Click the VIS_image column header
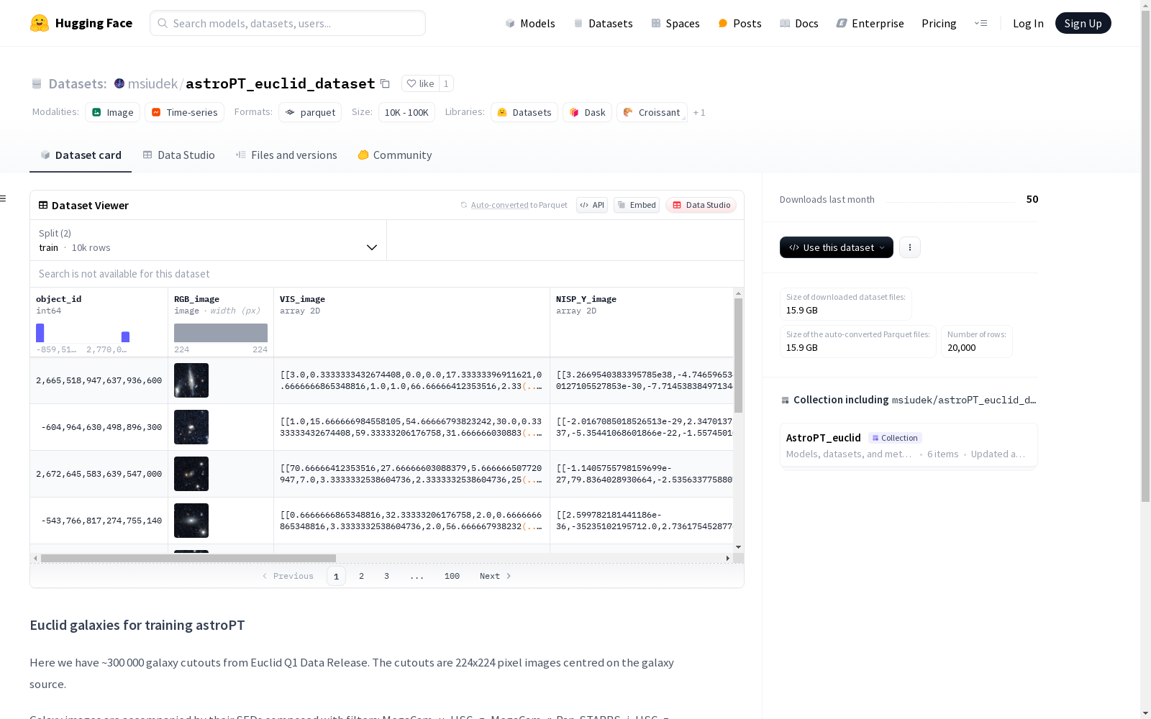 coord(302,299)
